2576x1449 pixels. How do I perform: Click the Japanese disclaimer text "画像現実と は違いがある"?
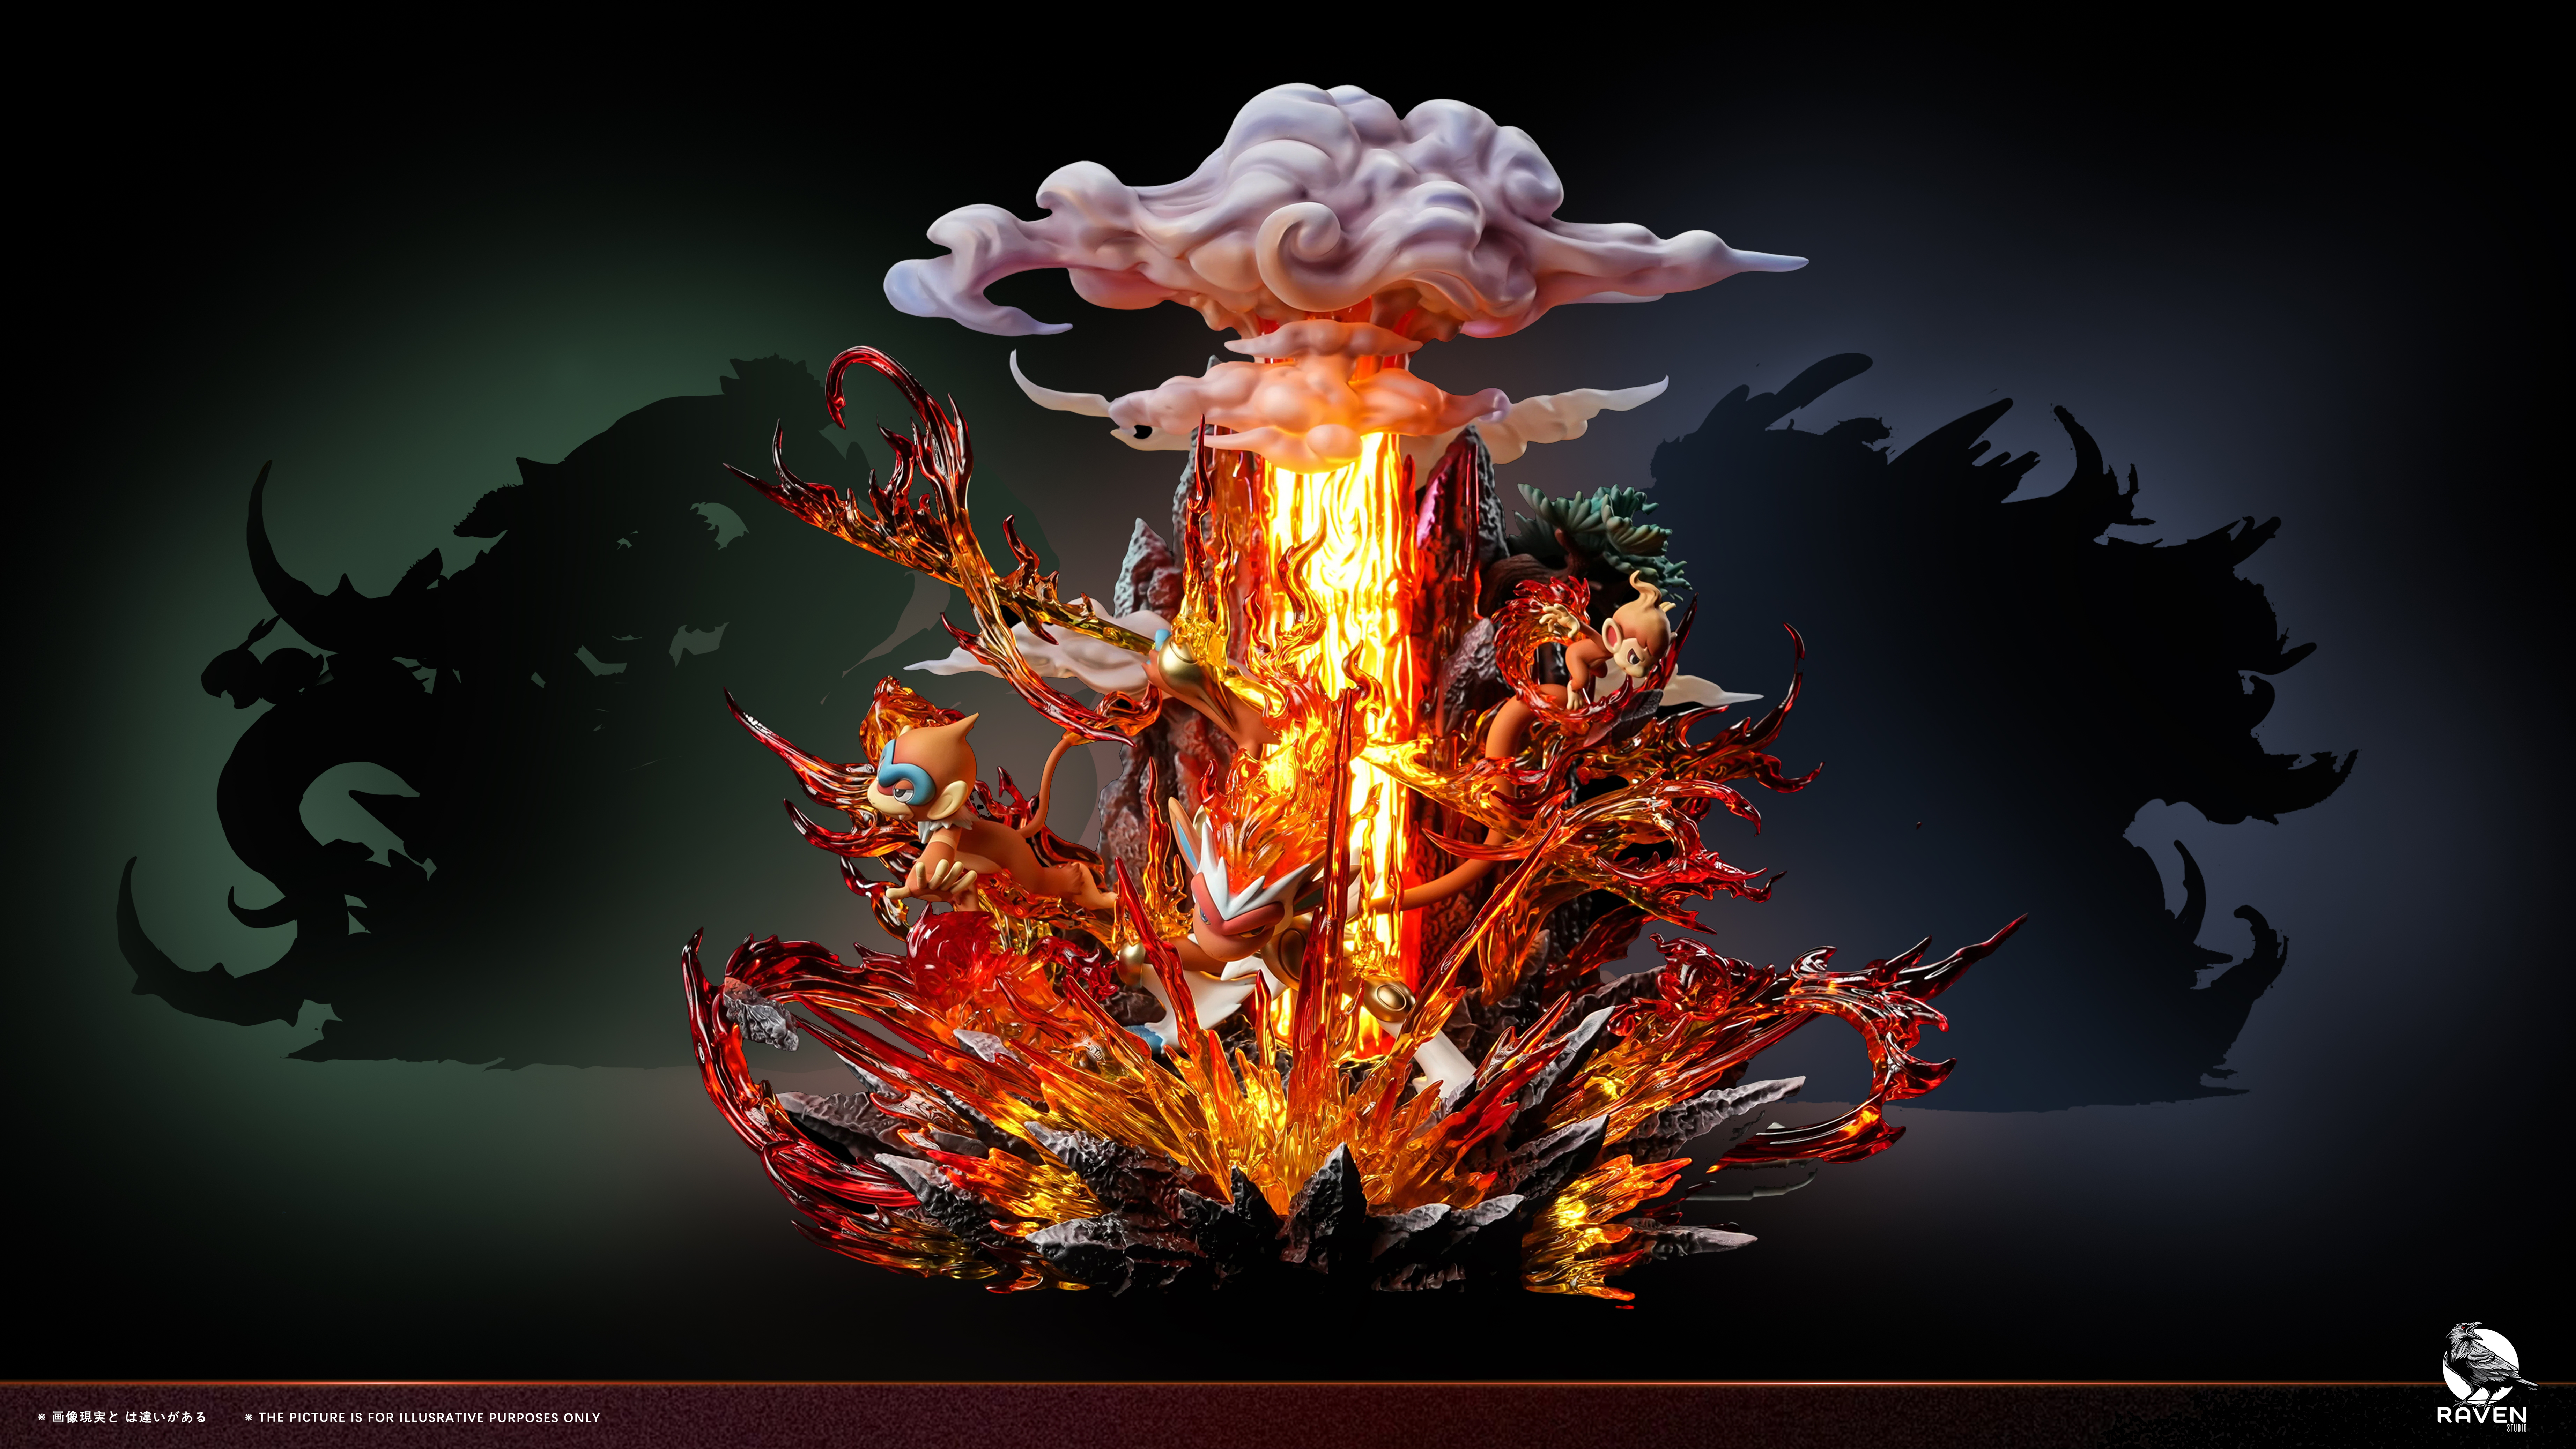(x=129, y=1417)
